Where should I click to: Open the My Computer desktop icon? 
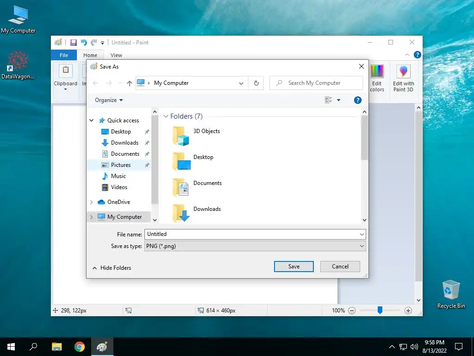(x=18, y=19)
